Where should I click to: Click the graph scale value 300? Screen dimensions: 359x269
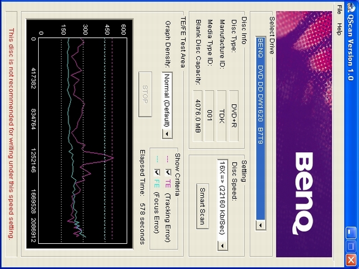pyautogui.click(x=85, y=30)
